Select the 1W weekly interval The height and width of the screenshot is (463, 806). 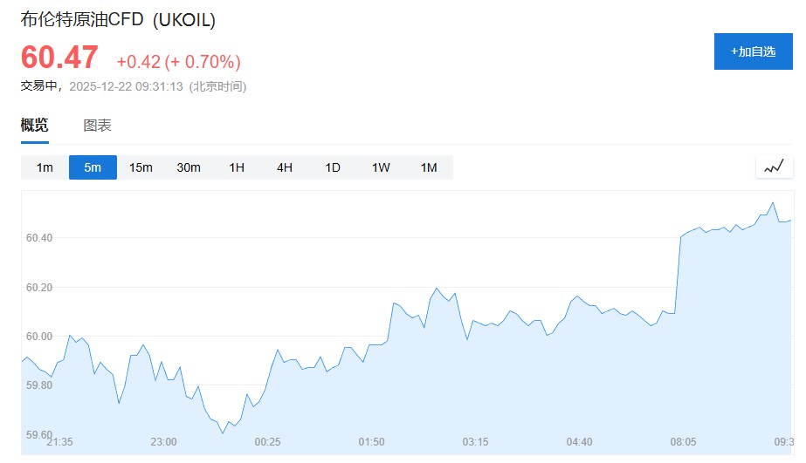(x=381, y=167)
